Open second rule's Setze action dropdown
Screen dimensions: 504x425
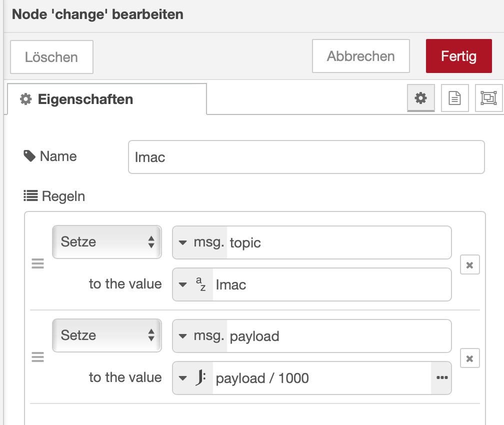pyautogui.click(x=107, y=335)
